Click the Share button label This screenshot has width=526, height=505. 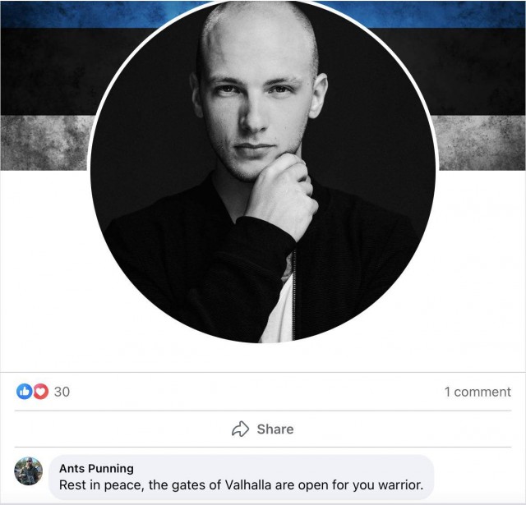click(x=275, y=429)
